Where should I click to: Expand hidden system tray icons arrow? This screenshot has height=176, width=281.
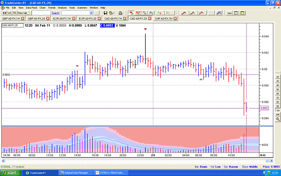(264, 173)
